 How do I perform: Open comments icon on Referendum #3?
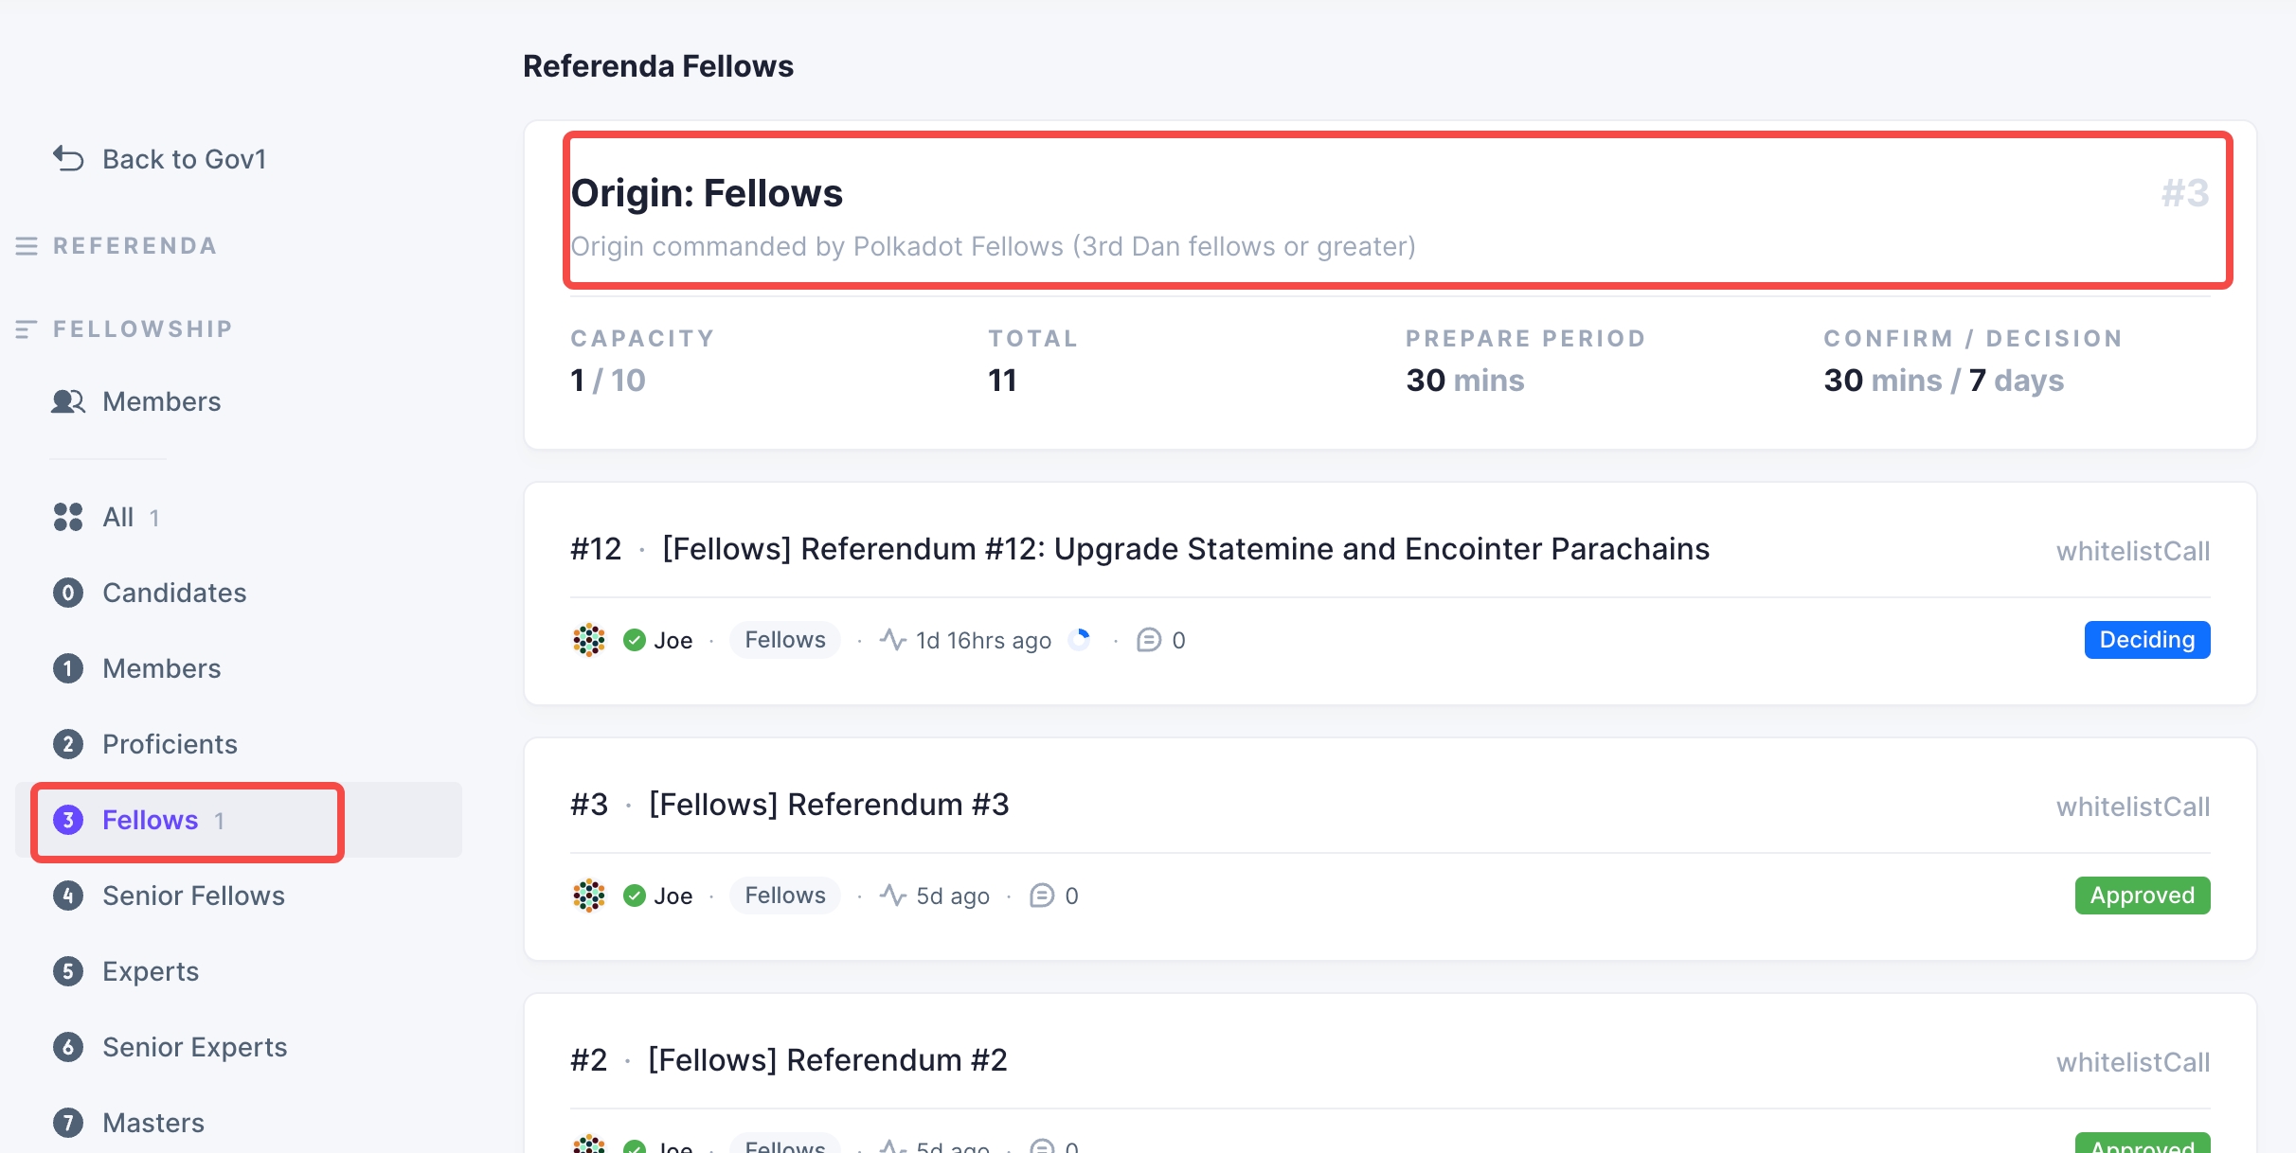point(1042,896)
